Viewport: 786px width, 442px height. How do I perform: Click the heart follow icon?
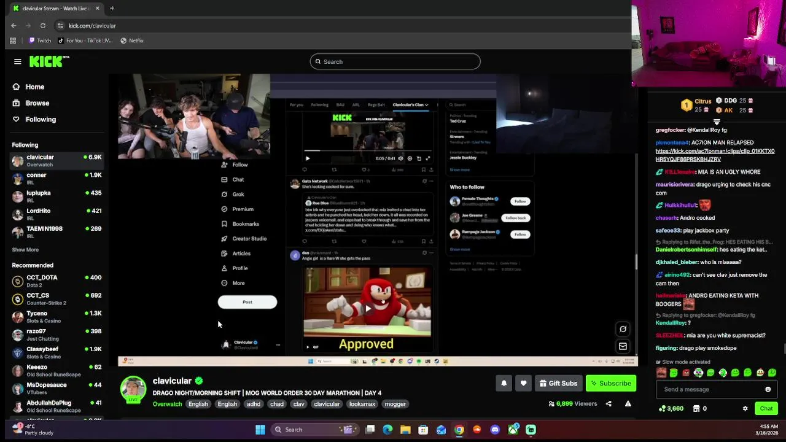click(523, 383)
